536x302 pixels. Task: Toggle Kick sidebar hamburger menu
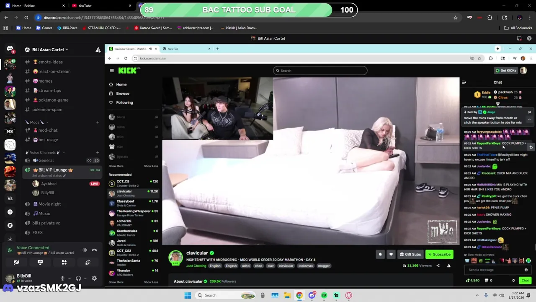(112, 70)
